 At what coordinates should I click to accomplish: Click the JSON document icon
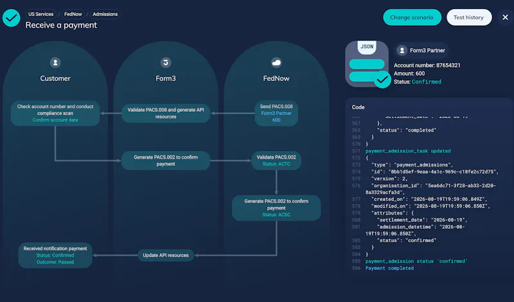[x=367, y=64]
